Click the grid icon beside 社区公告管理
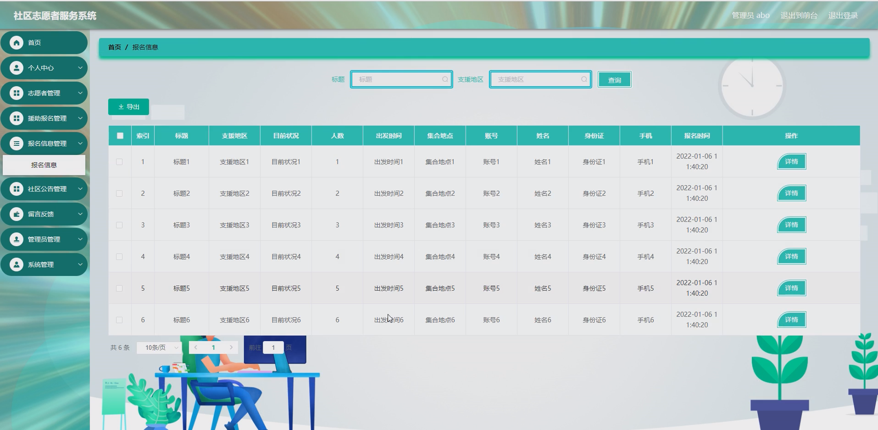The image size is (878, 430). coord(17,189)
